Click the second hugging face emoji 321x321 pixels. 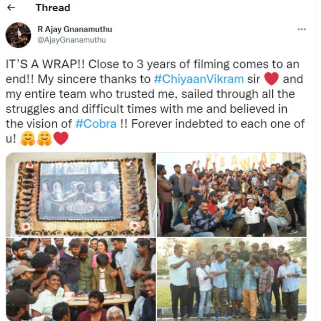point(44,139)
